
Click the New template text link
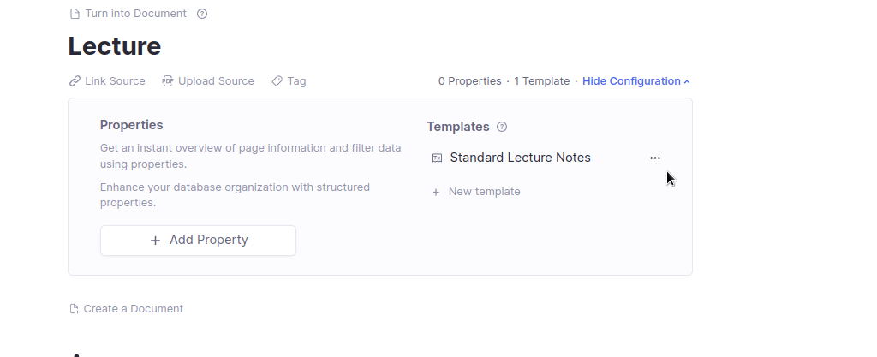tap(484, 192)
